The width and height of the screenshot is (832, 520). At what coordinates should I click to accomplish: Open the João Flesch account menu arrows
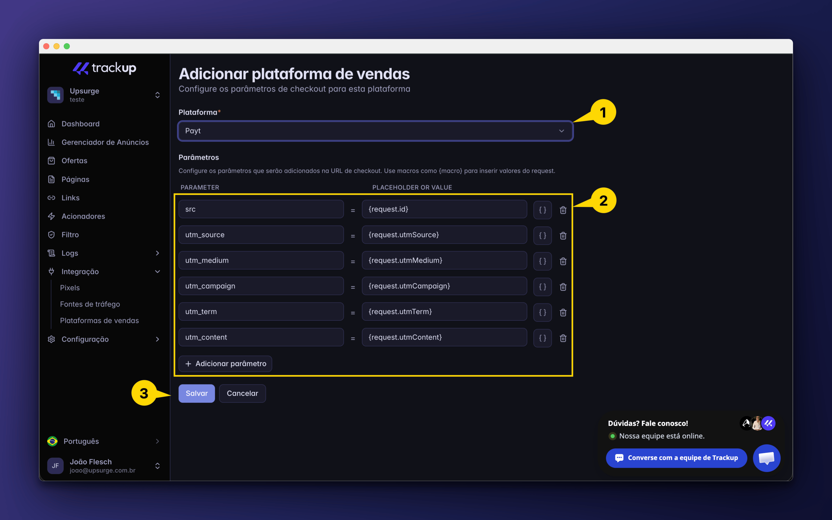click(157, 466)
